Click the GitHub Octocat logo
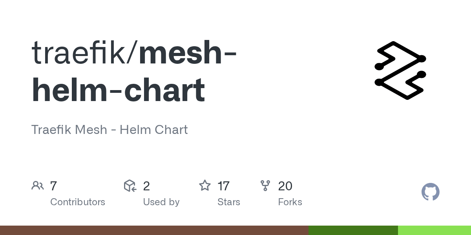Screen dimensions: 471x235 [x=430, y=192]
